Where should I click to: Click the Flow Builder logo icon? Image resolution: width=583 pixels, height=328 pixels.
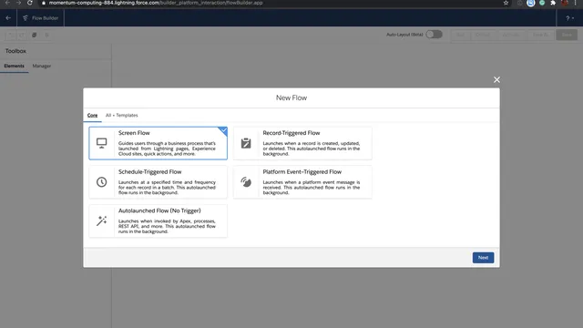(26, 18)
